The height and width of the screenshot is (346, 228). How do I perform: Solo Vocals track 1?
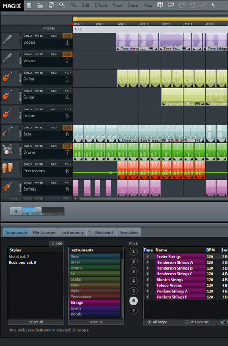tap(28, 36)
